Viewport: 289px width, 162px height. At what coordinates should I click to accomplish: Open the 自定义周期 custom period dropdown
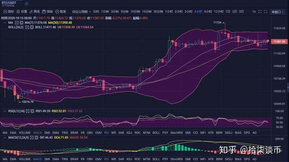click(x=81, y=12)
